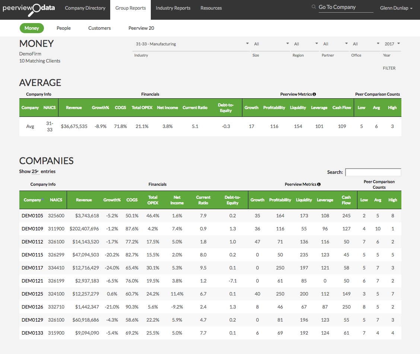
Task: Expand the Size filter dropdown
Action: coord(270,44)
